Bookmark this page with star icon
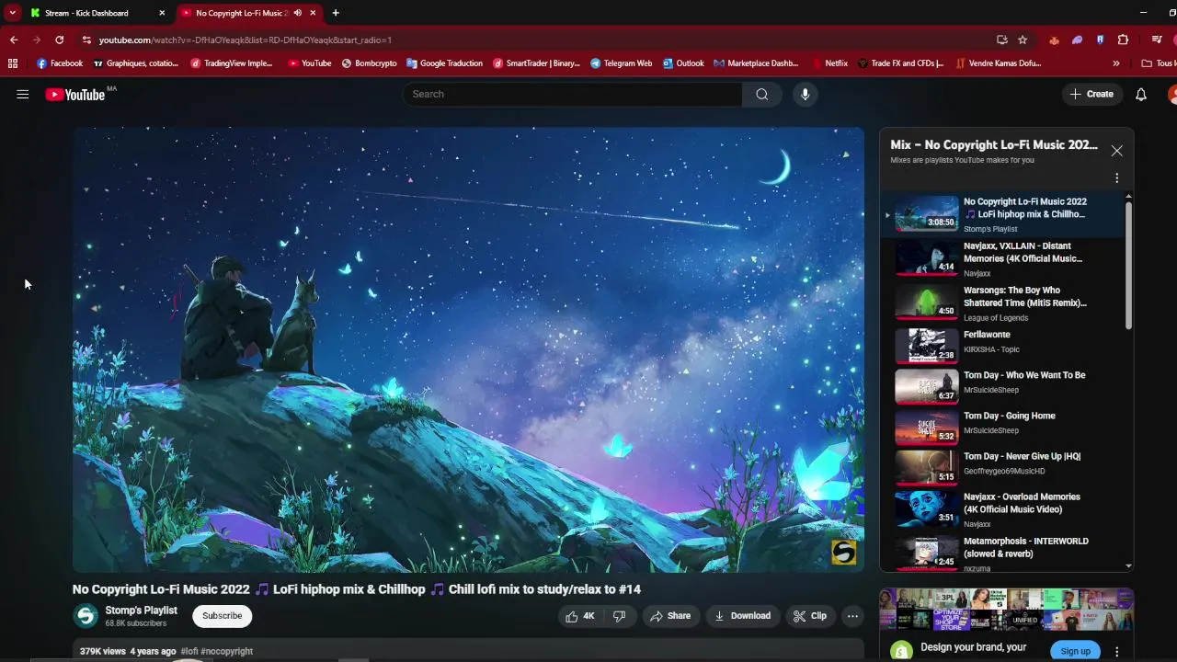 tap(1023, 40)
